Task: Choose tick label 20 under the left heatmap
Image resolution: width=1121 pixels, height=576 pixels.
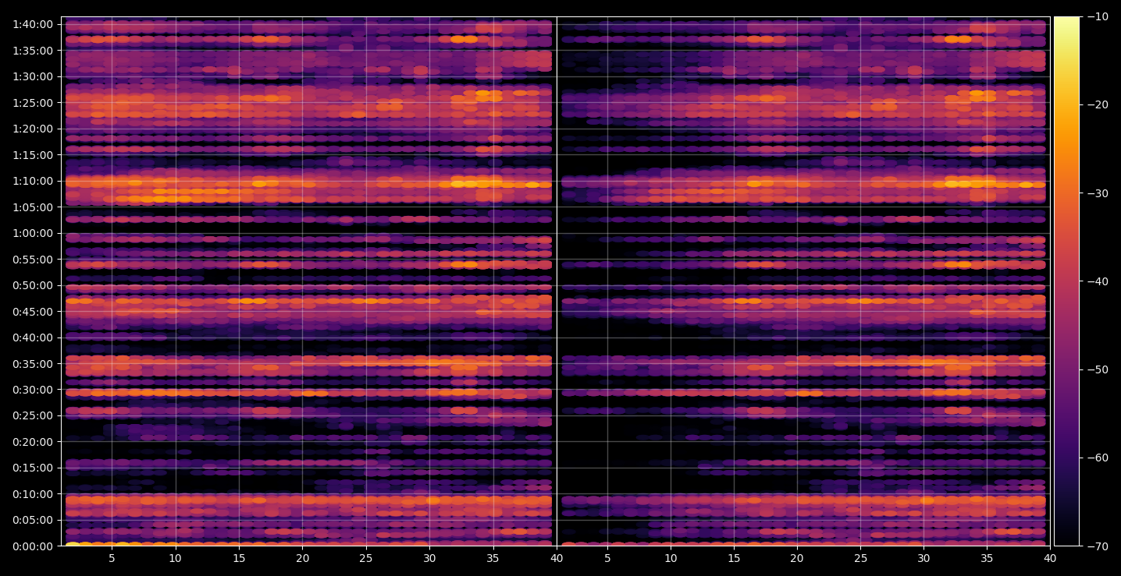Action: (302, 558)
